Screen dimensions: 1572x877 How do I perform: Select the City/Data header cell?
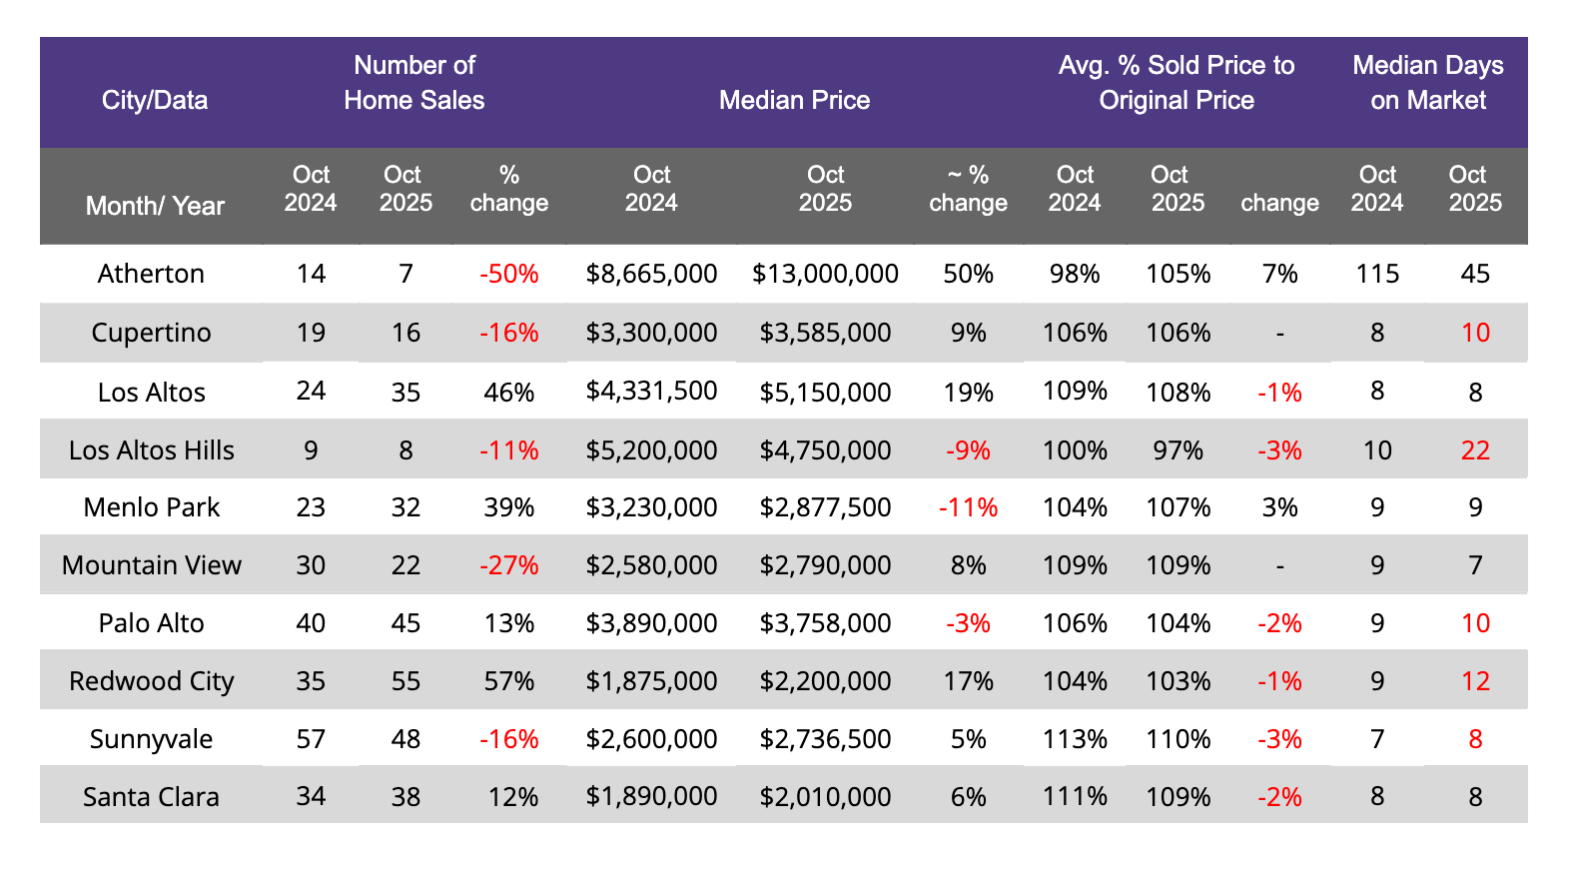[155, 100]
